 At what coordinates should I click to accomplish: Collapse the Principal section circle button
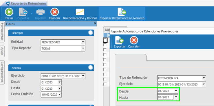[90, 33]
